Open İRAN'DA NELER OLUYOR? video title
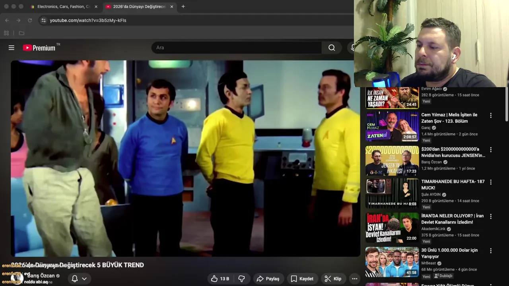 (x=453, y=219)
